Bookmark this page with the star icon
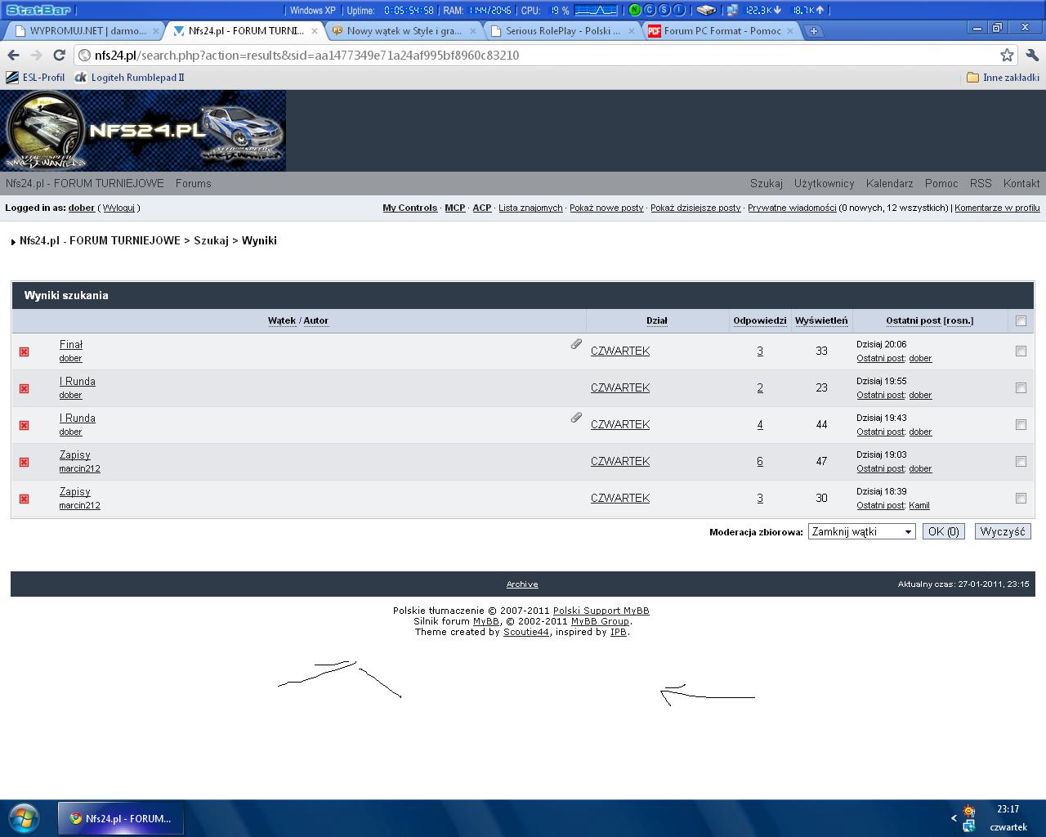The image size is (1046, 837). click(x=1007, y=55)
